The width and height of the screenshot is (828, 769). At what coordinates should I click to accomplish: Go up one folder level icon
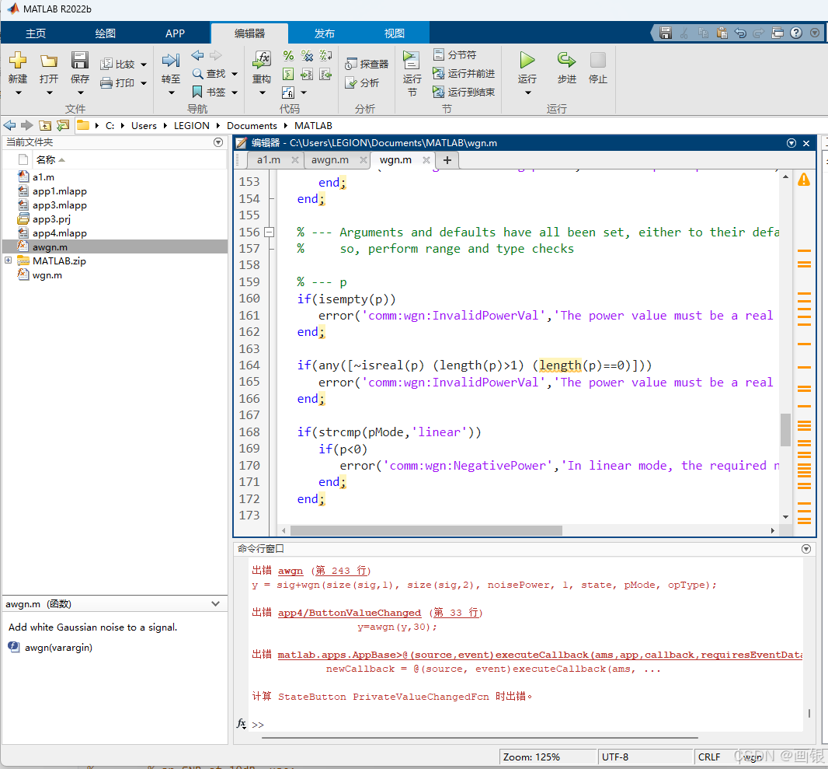pyautogui.click(x=45, y=126)
